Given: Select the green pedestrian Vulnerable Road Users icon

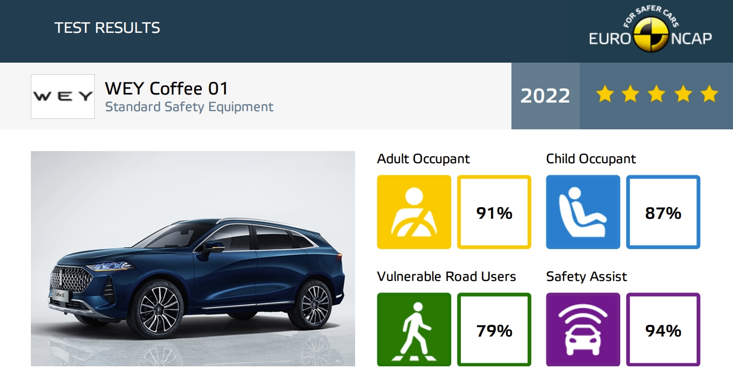Looking at the screenshot, I should click(x=414, y=329).
